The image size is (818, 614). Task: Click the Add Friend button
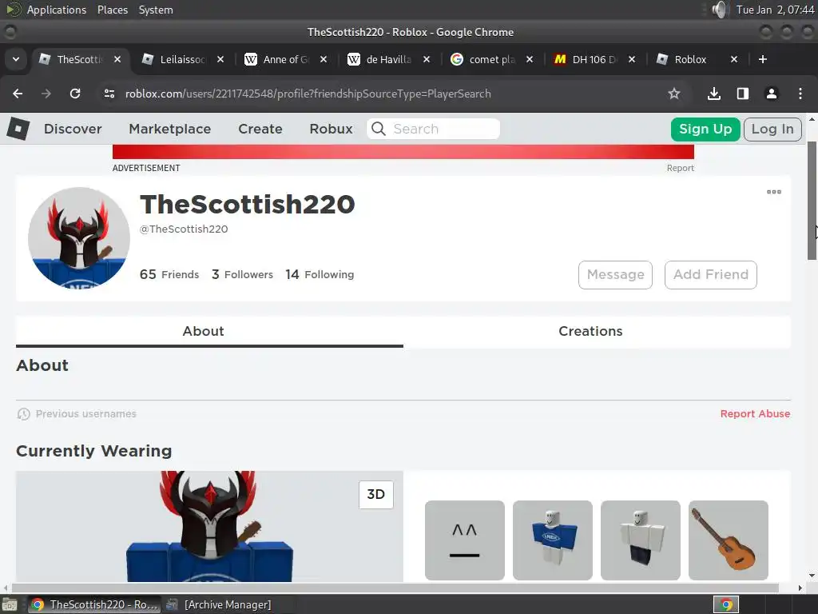[710, 275]
